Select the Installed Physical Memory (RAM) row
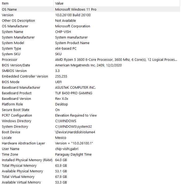This screenshot has width=183, height=184. click(x=91, y=160)
